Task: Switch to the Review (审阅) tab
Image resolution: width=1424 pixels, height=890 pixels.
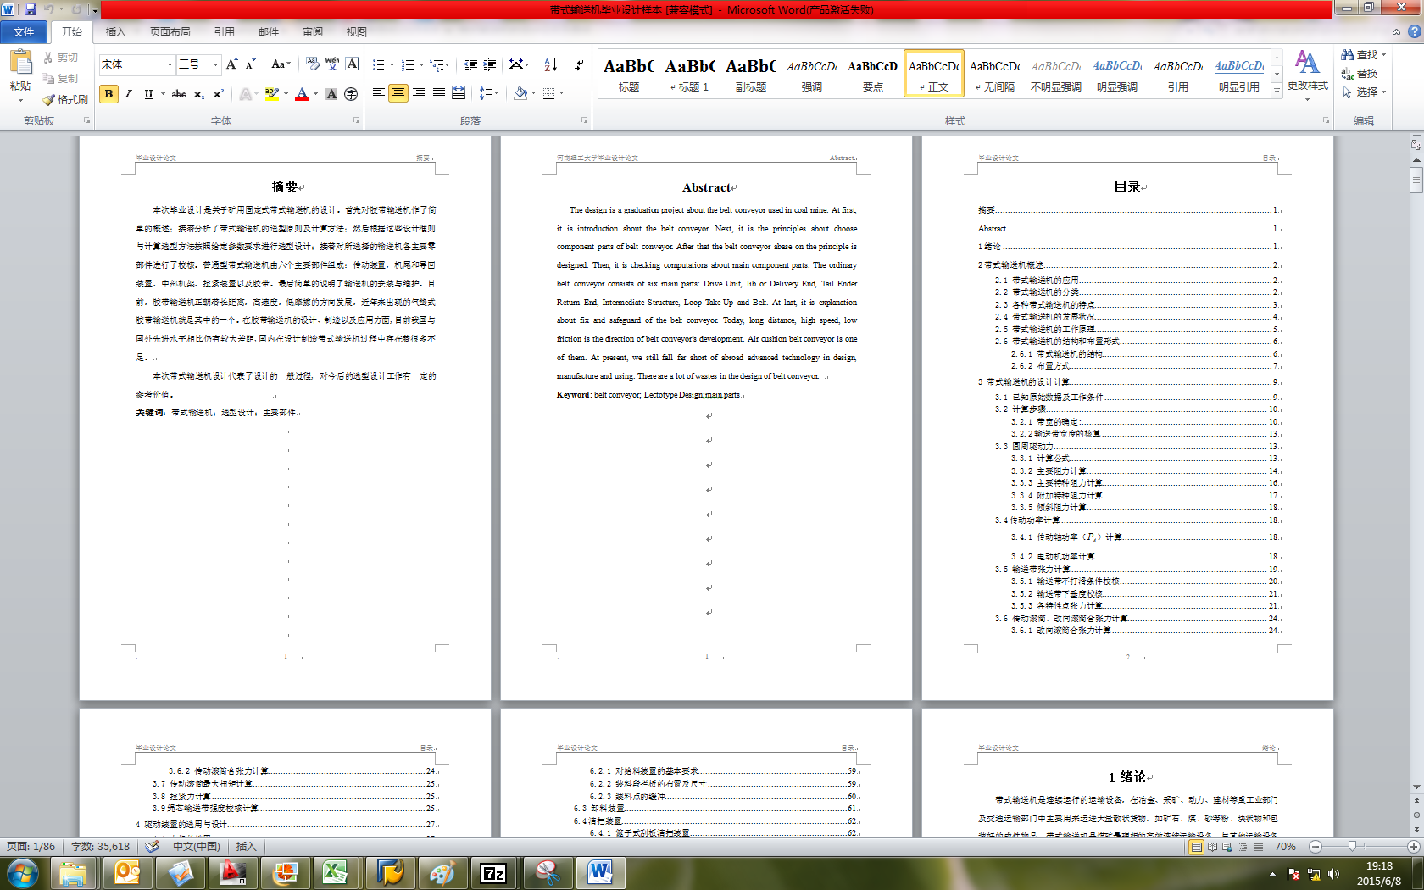Action: 313,31
